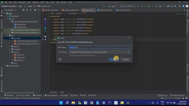Click Collapse All icon in Project panel
The image size is (189, 106).
pos(31,10)
